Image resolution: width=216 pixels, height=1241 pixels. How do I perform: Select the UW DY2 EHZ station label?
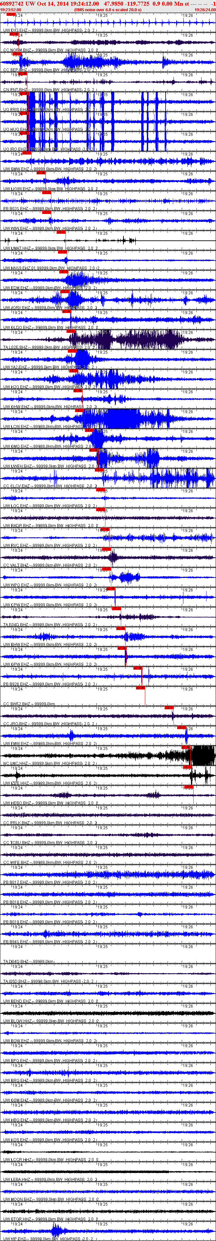49,30
